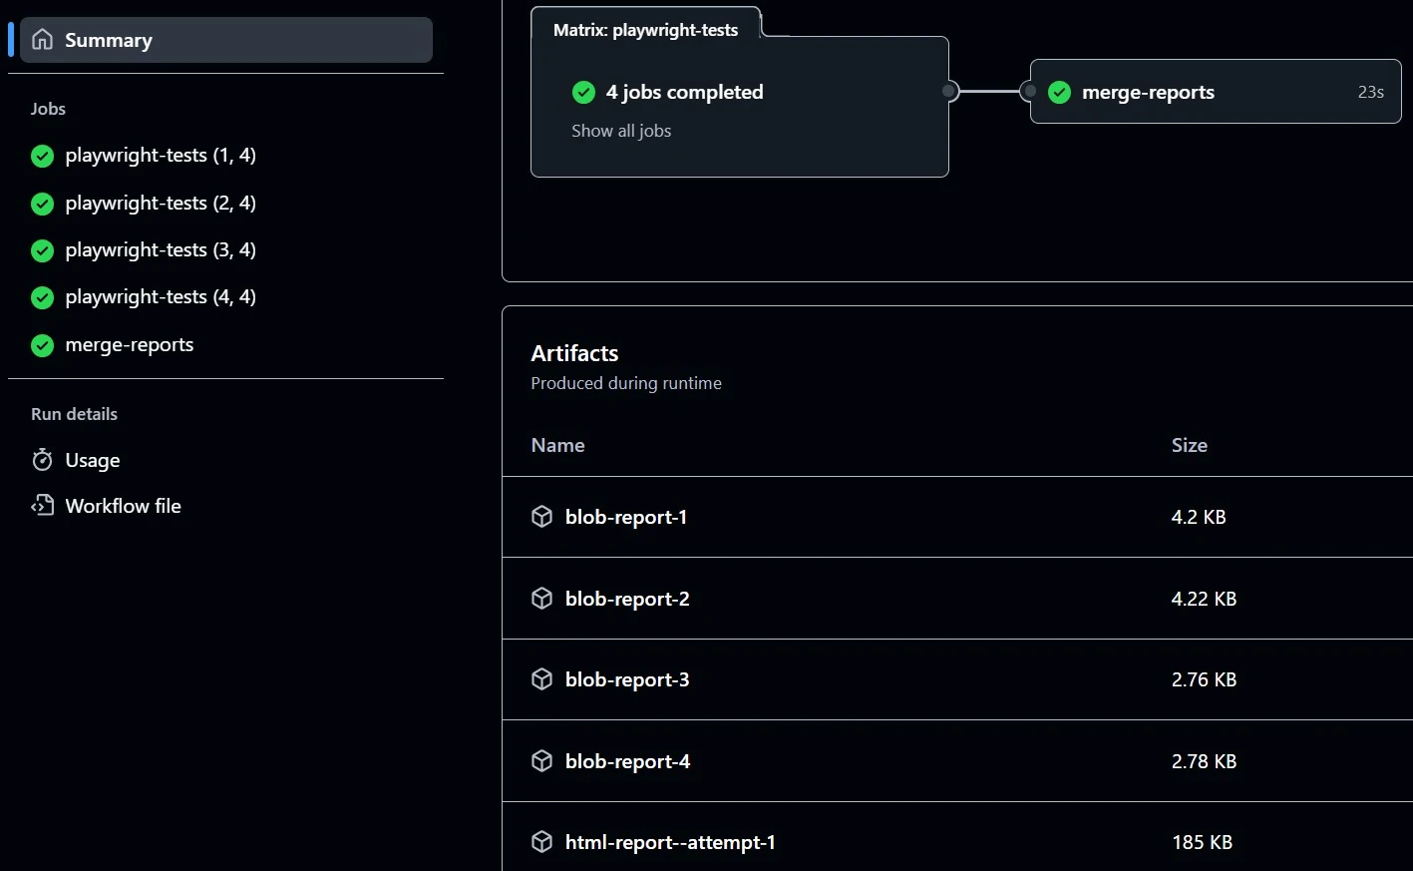The height and width of the screenshot is (871, 1413).
Task: Click green check next to 4 jobs completed
Action: [x=583, y=92]
